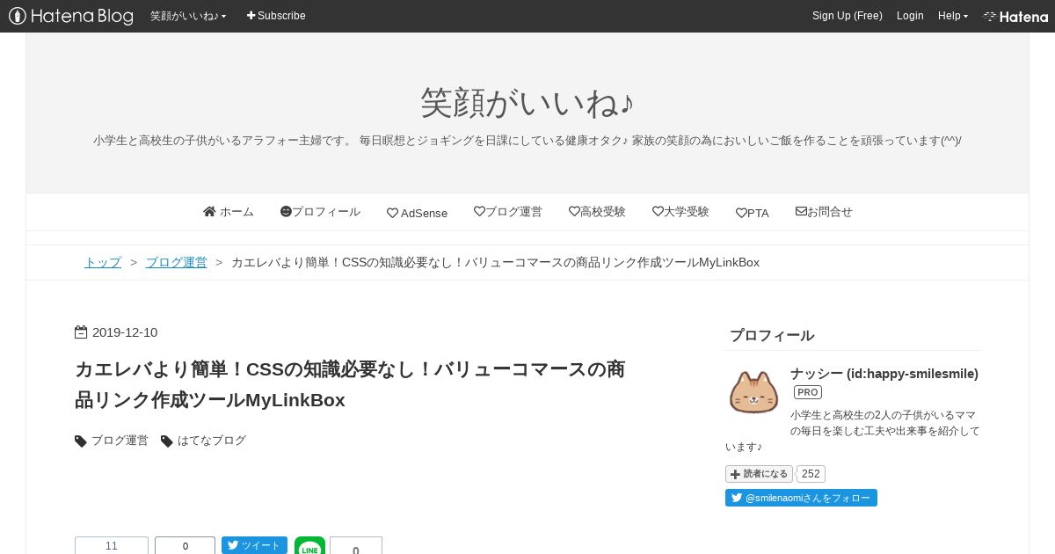Click the LINE share icon
Screen dimensions: 1055x554
[x=309, y=545]
